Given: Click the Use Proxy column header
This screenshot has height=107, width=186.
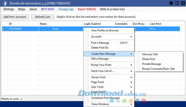Looking at the screenshot, I should (x=140, y=24).
